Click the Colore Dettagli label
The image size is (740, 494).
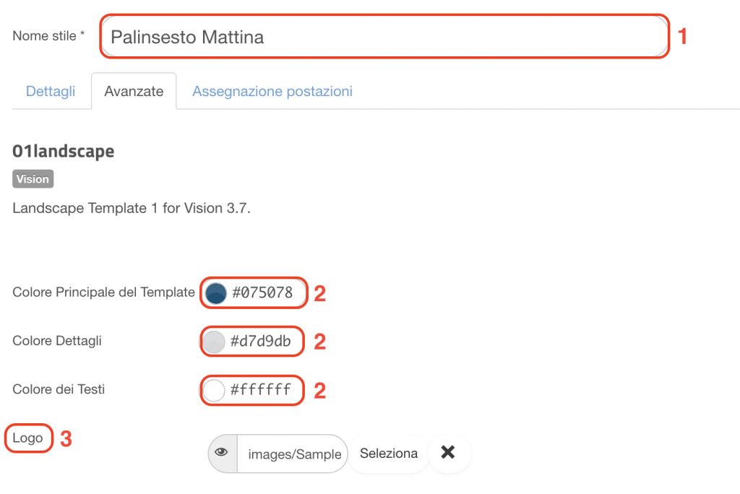coord(57,341)
